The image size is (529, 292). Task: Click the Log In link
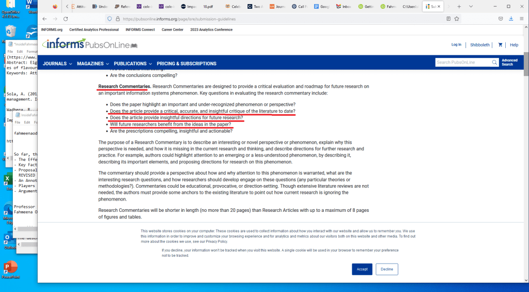point(457,44)
